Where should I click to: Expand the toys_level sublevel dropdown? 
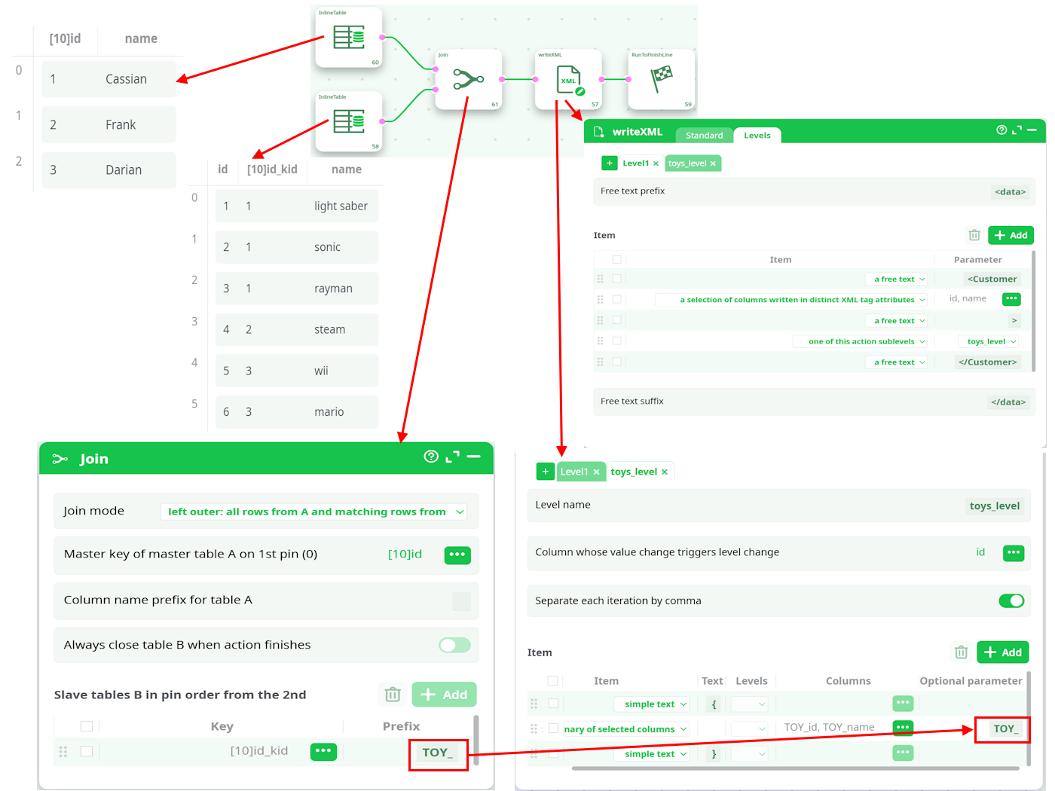coord(991,341)
